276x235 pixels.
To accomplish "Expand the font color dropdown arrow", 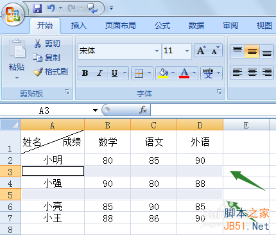I will pos(194,73).
